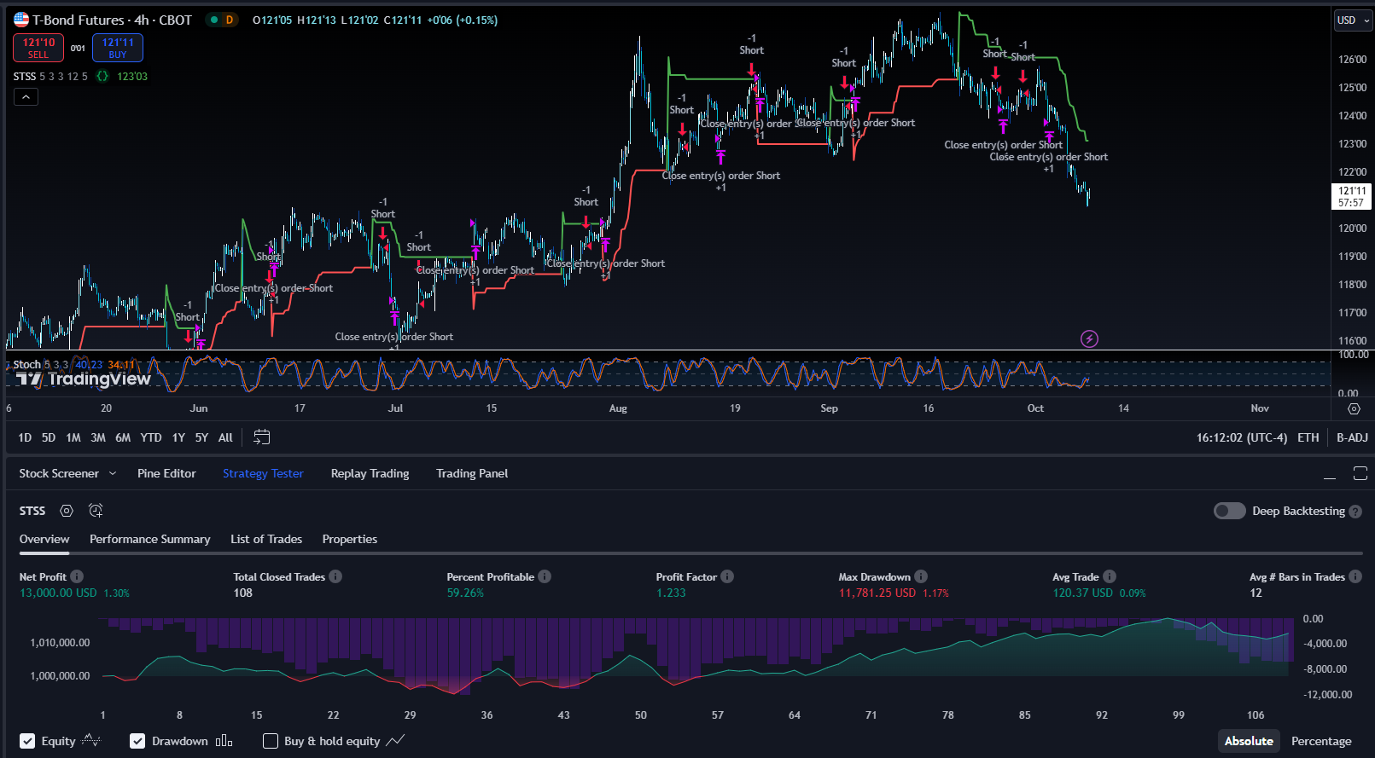1375x758 pixels.
Task: Select the All time range
Action: pos(225,437)
